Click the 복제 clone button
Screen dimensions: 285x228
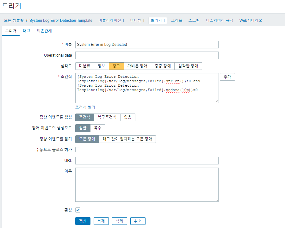(x=101, y=221)
